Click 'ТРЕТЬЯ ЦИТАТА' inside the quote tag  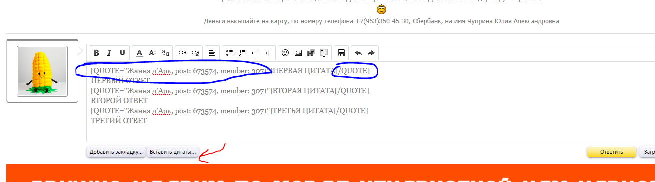tap(302, 111)
